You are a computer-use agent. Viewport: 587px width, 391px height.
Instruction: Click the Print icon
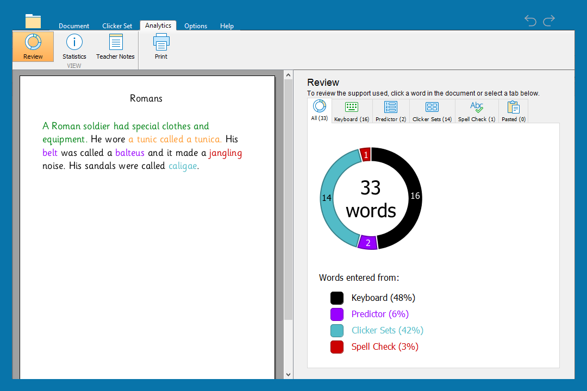click(161, 47)
